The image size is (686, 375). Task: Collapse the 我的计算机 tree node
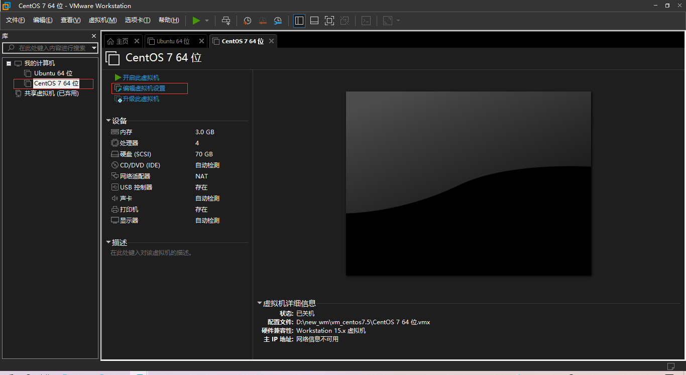(x=9, y=63)
